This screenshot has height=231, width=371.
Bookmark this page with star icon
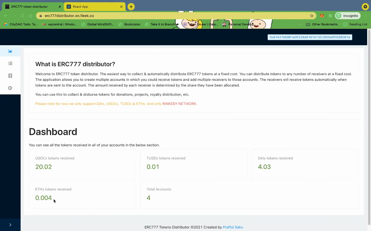pos(312,16)
